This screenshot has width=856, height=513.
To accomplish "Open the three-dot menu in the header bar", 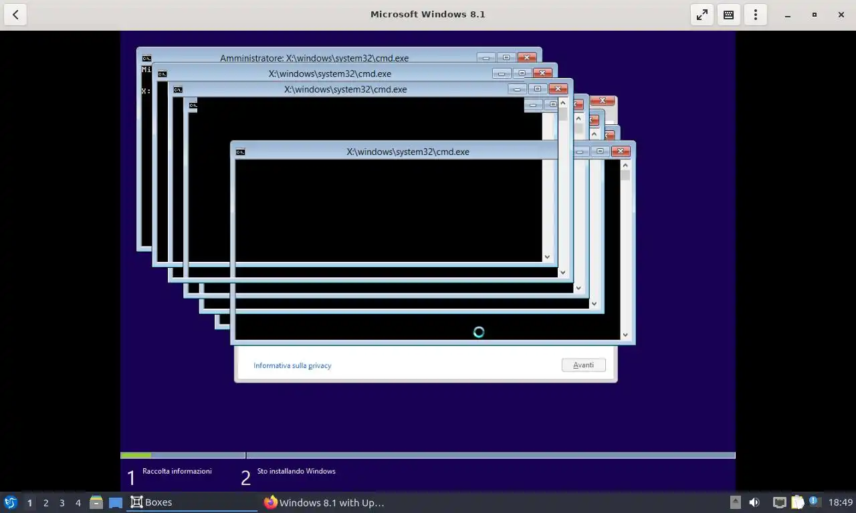I will [756, 14].
